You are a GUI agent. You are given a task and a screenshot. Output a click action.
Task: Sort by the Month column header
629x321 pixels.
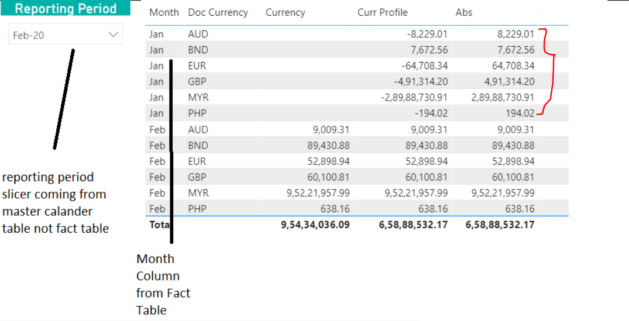[164, 12]
